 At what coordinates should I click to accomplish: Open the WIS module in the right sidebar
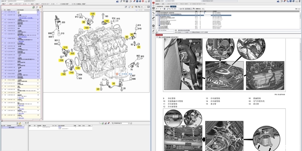(154, 3)
